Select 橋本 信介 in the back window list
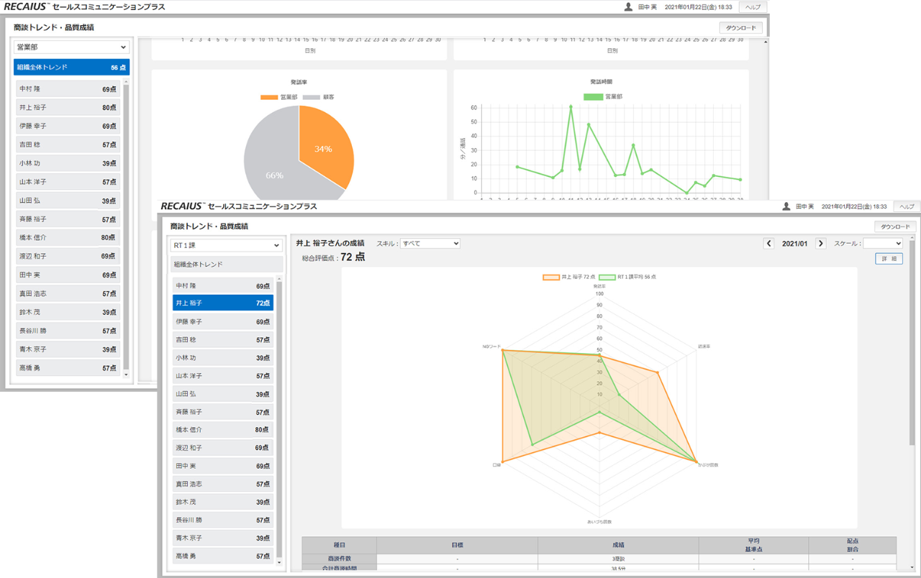This screenshot has height=578, width=921. [x=68, y=237]
